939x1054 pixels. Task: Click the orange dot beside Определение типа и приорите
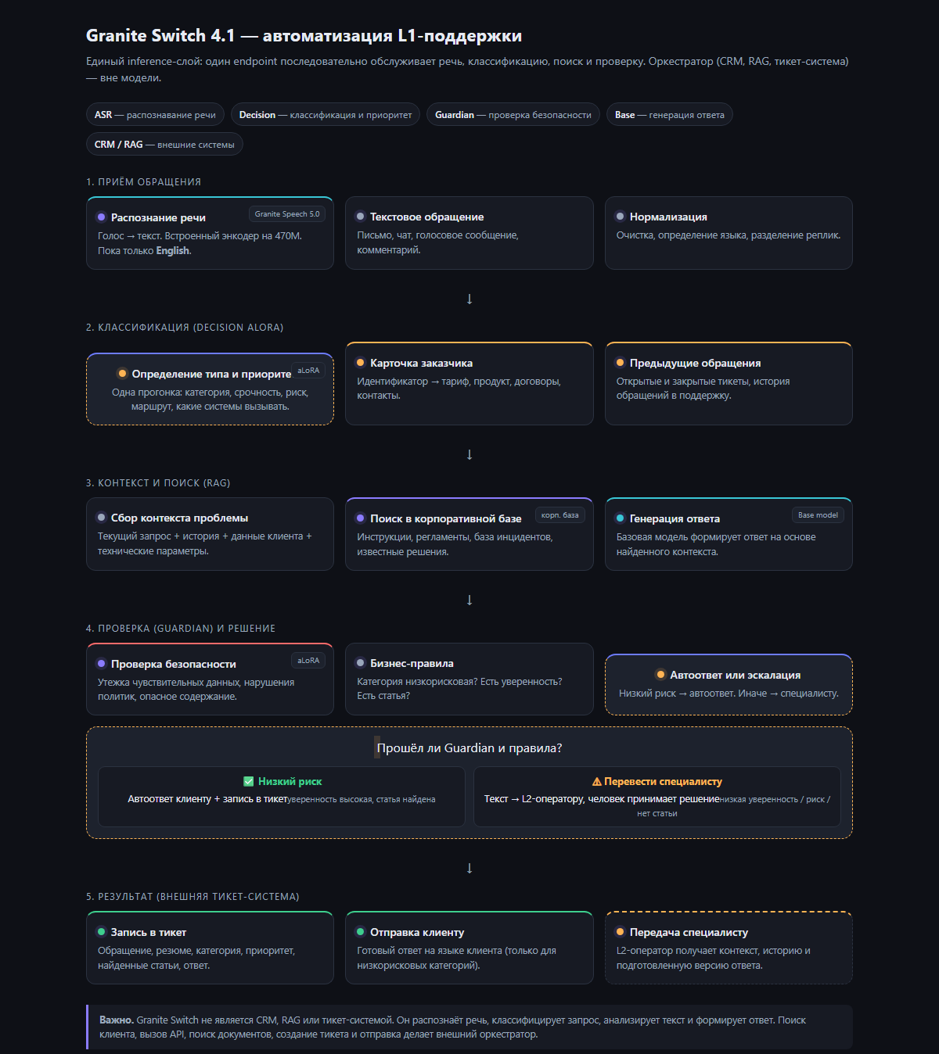pos(122,374)
